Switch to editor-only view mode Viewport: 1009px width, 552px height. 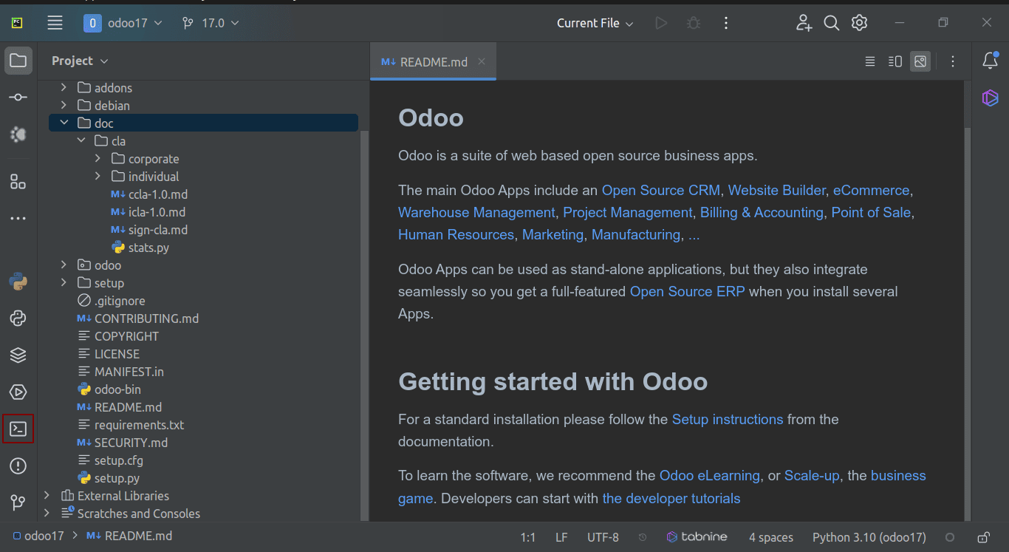click(x=870, y=61)
